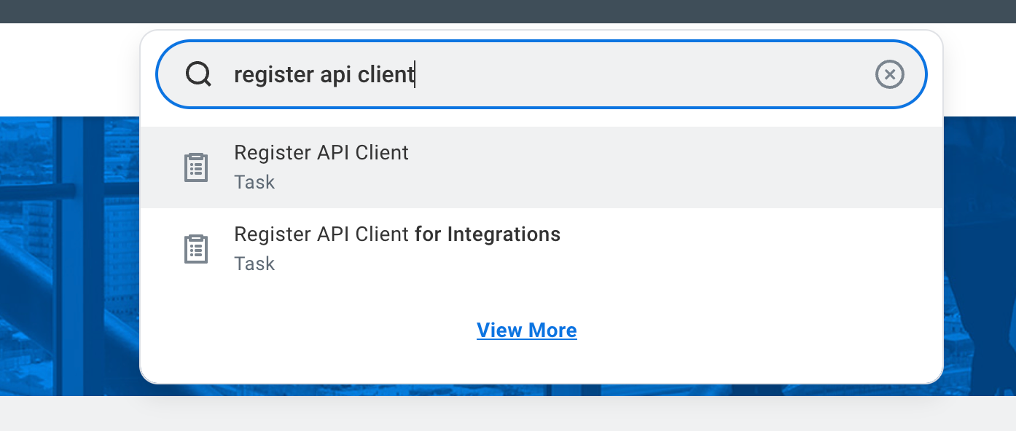Select 'Task' label under Register API Client
The height and width of the screenshot is (431, 1016).
[x=254, y=182]
